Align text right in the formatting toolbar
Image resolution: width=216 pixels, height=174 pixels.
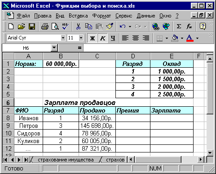(146, 38)
